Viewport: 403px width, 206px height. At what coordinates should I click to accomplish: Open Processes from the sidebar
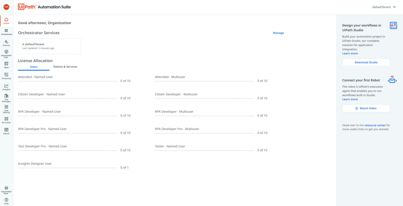tap(6, 76)
